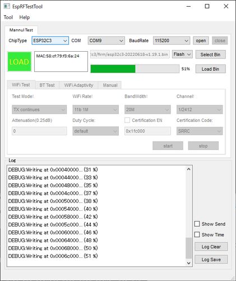Click the Log Save button

pos(211,260)
